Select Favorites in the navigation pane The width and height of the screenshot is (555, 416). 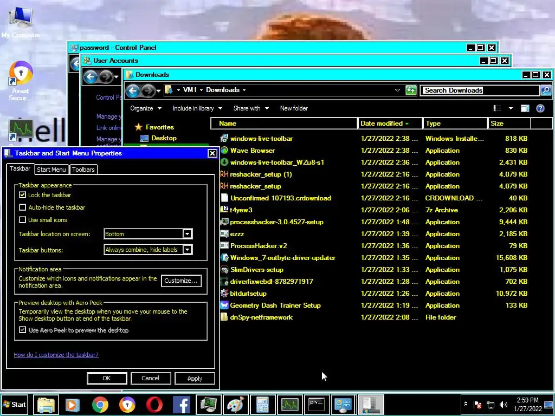tap(160, 127)
